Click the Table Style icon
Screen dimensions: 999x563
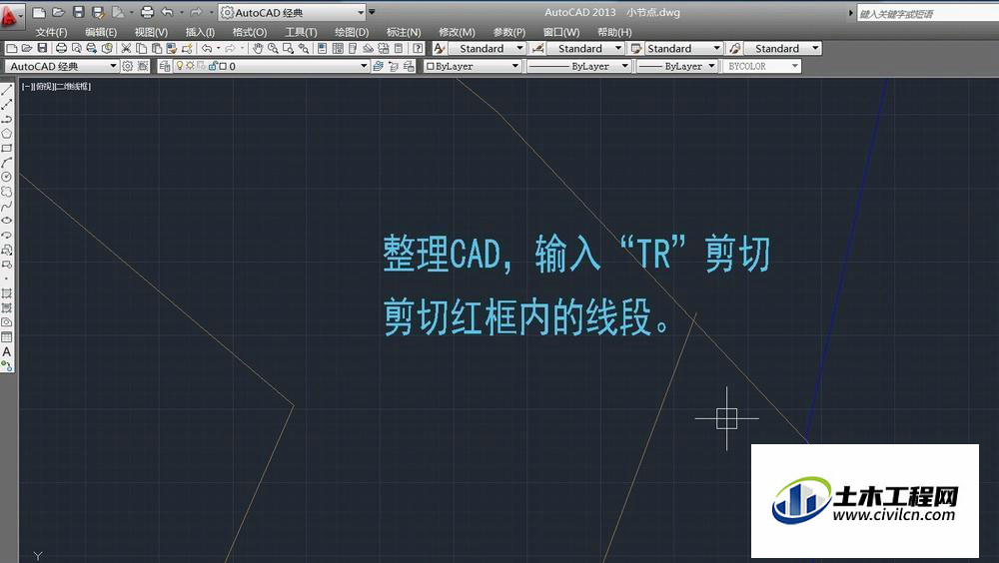pyautogui.click(x=635, y=48)
